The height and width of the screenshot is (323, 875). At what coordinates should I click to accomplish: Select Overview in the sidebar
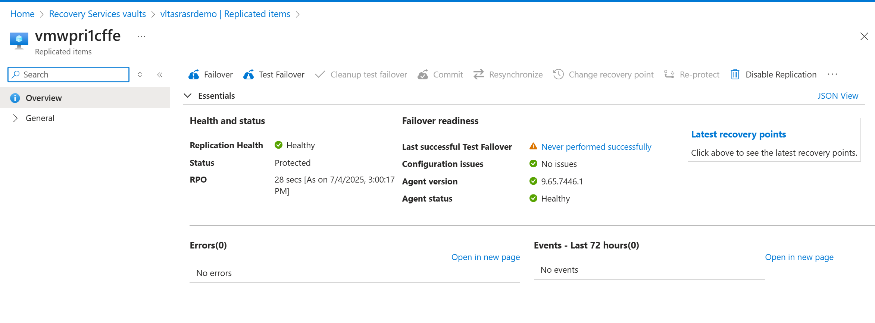(x=44, y=98)
